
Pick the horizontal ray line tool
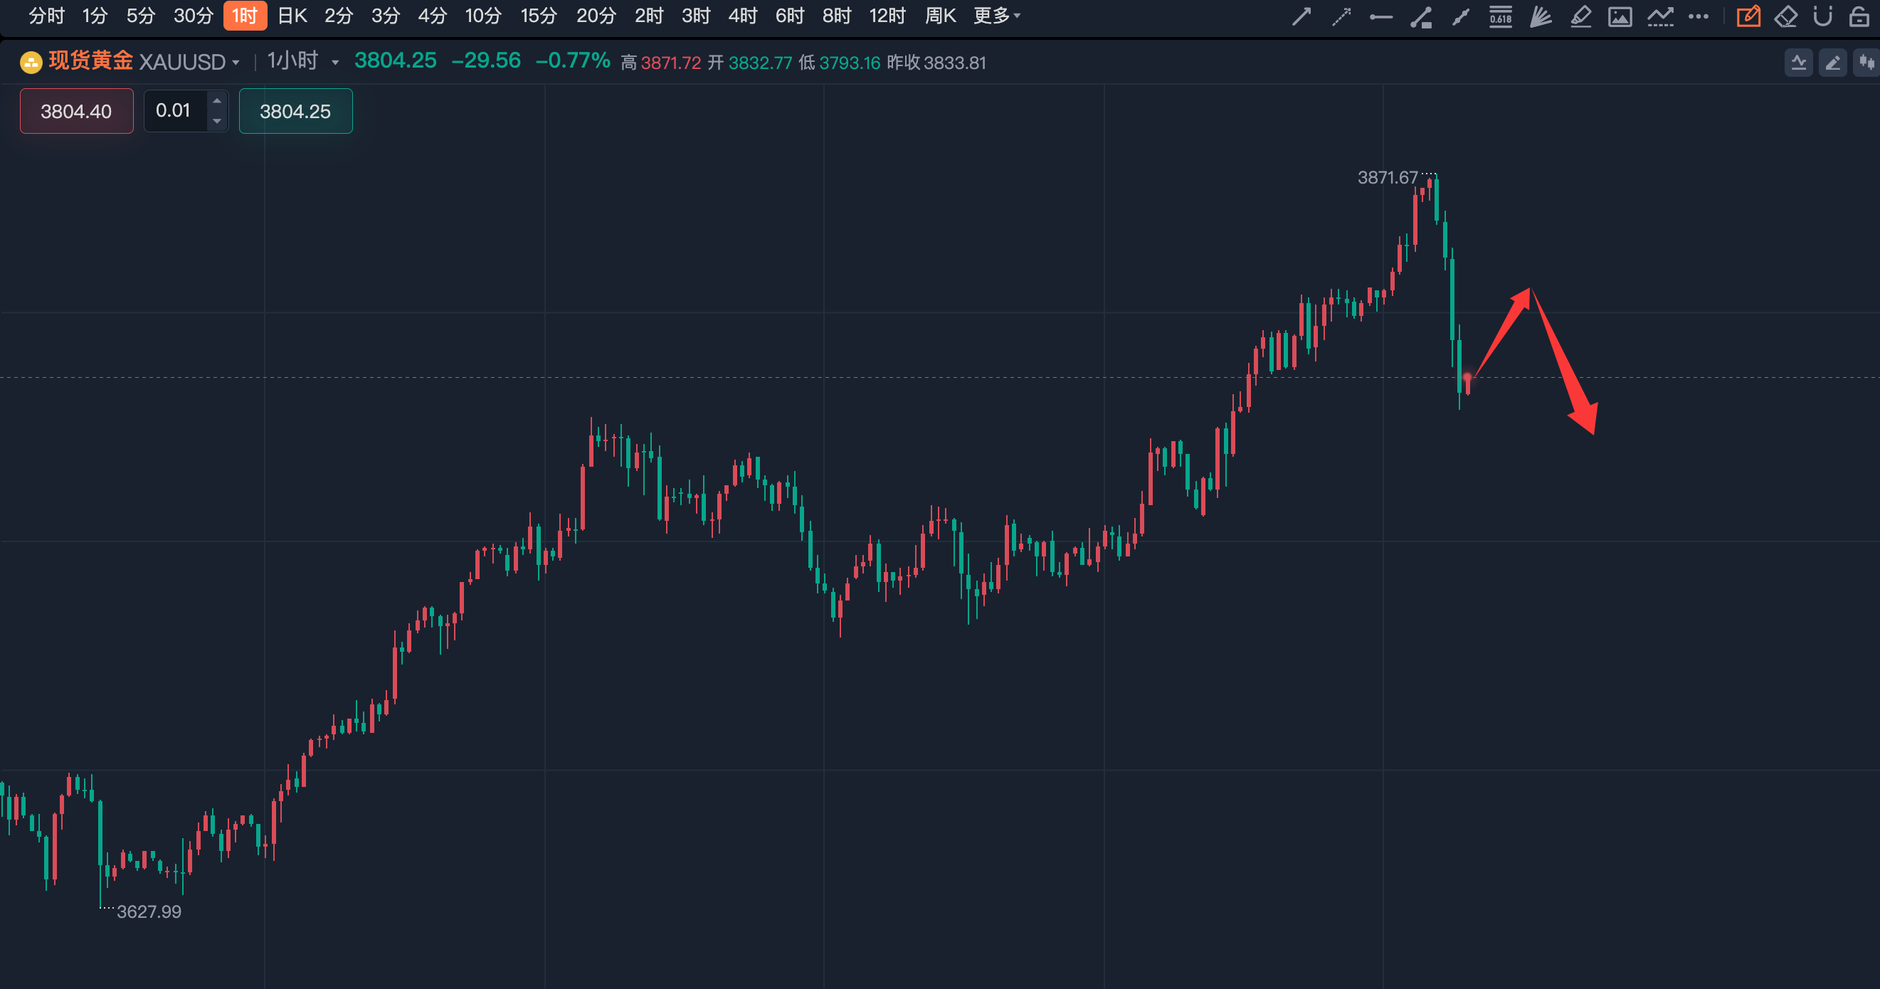pos(1380,16)
